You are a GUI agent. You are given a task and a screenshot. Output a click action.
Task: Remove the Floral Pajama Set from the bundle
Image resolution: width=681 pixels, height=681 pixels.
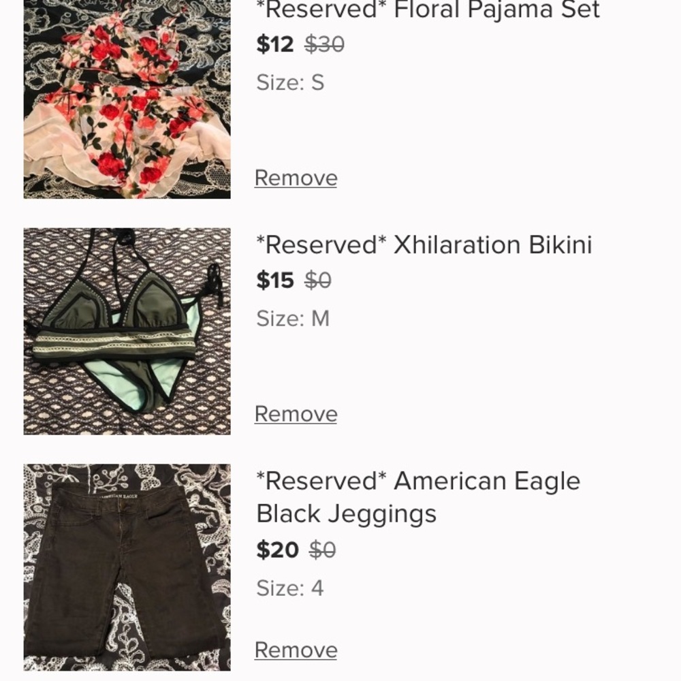pyautogui.click(x=296, y=177)
